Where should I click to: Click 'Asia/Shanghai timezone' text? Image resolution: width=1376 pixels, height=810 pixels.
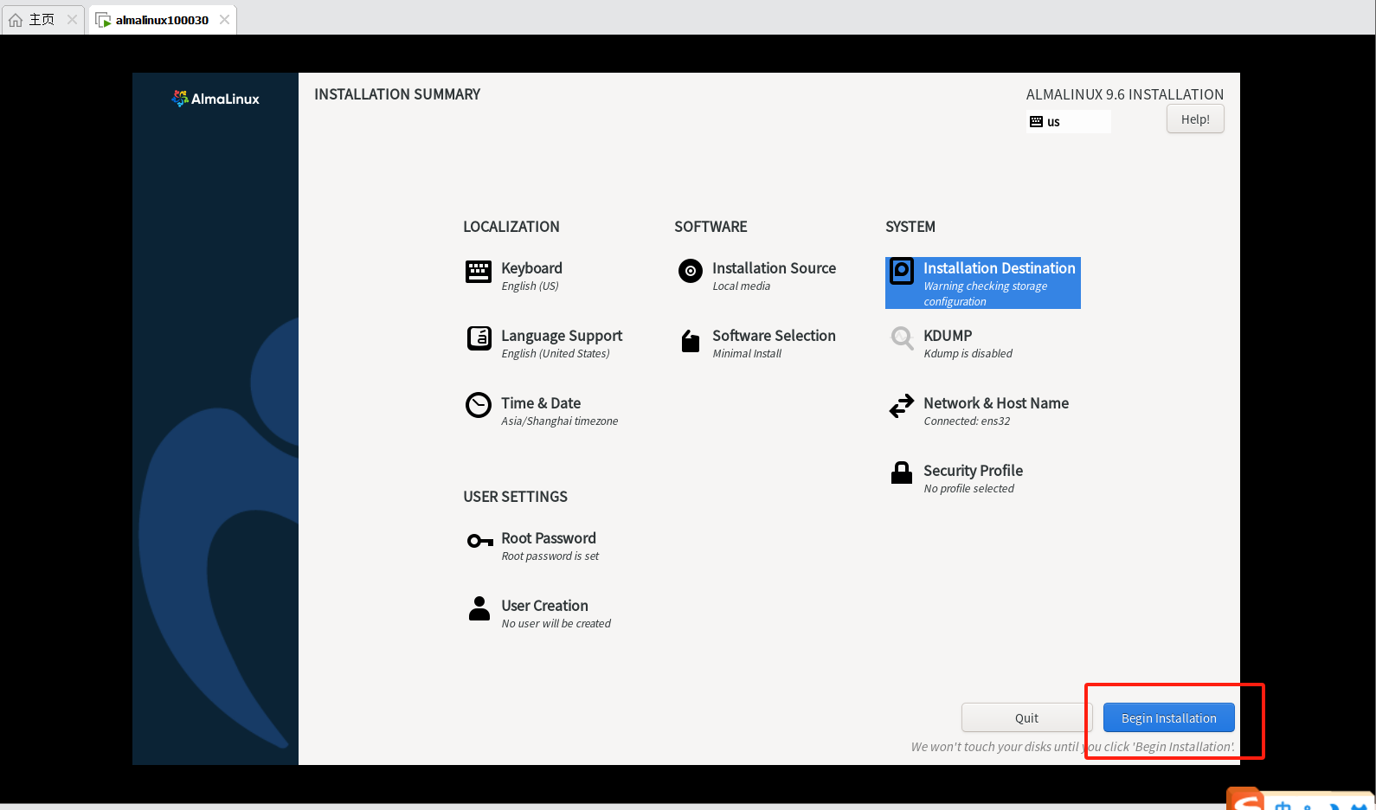[x=560, y=421]
